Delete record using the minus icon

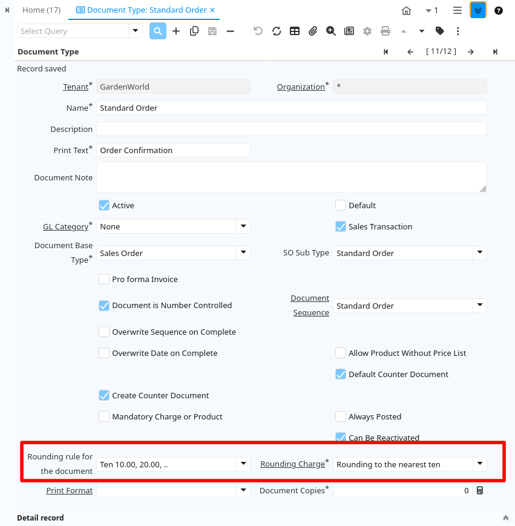click(230, 31)
